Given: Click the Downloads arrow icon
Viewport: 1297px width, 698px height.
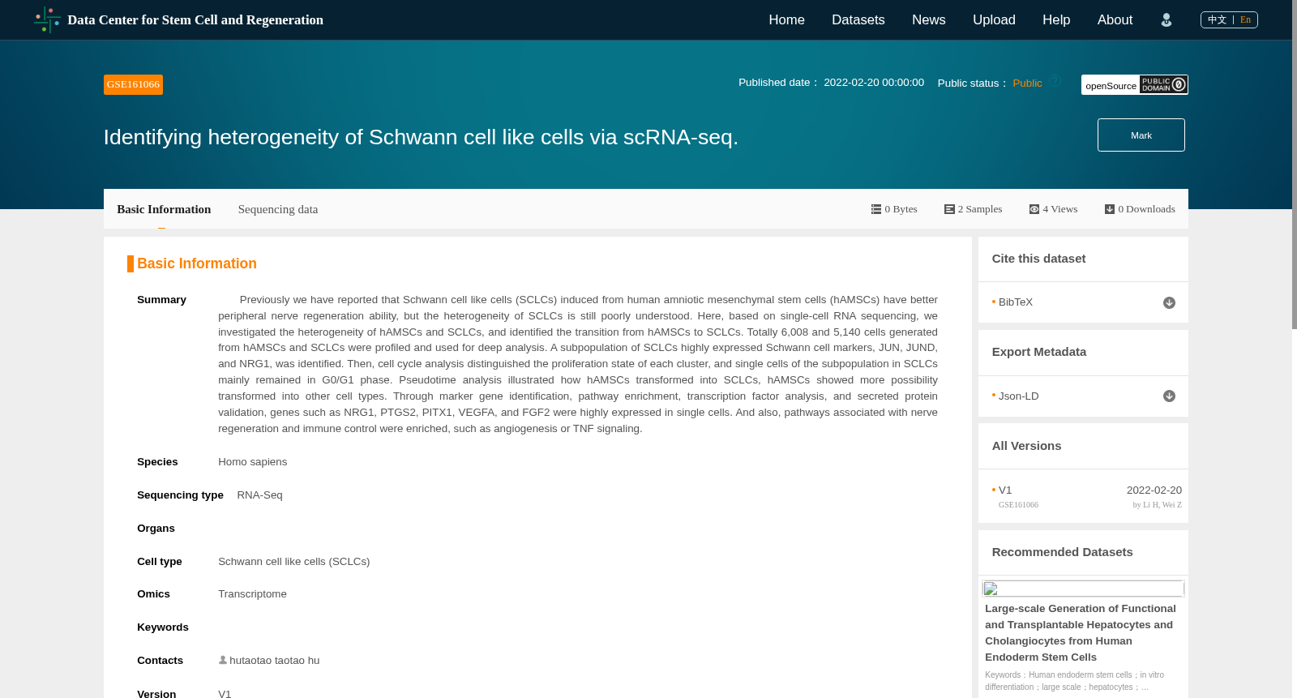Looking at the screenshot, I should 1110,209.
